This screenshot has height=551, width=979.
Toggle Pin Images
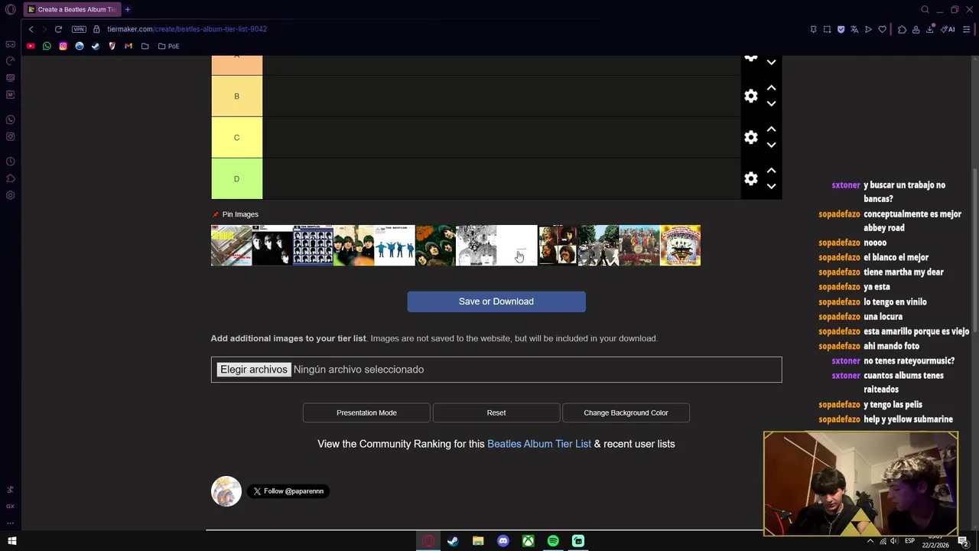[235, 214]
